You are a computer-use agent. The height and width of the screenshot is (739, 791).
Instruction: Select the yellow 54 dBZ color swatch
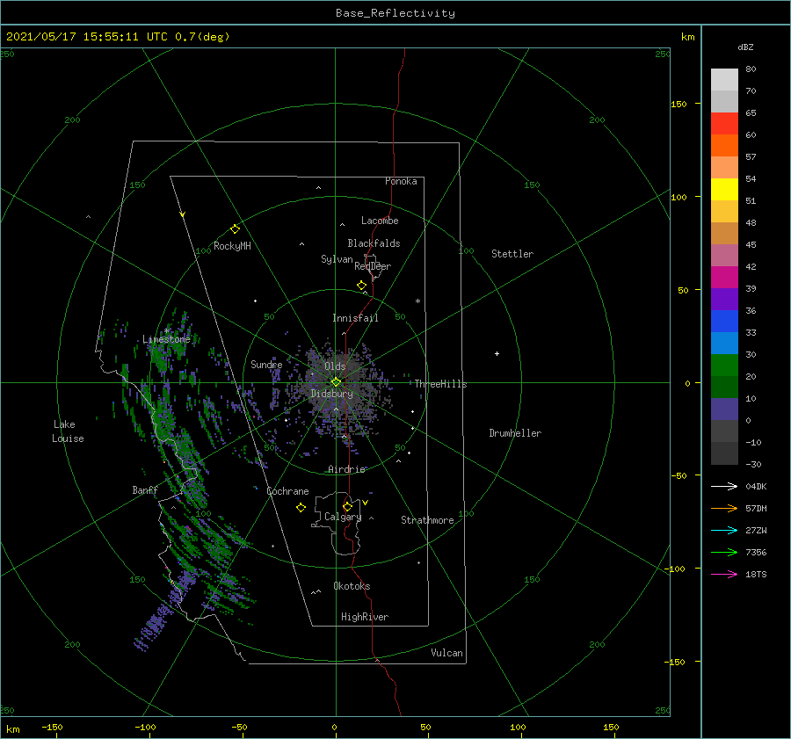tap(724, 189)
